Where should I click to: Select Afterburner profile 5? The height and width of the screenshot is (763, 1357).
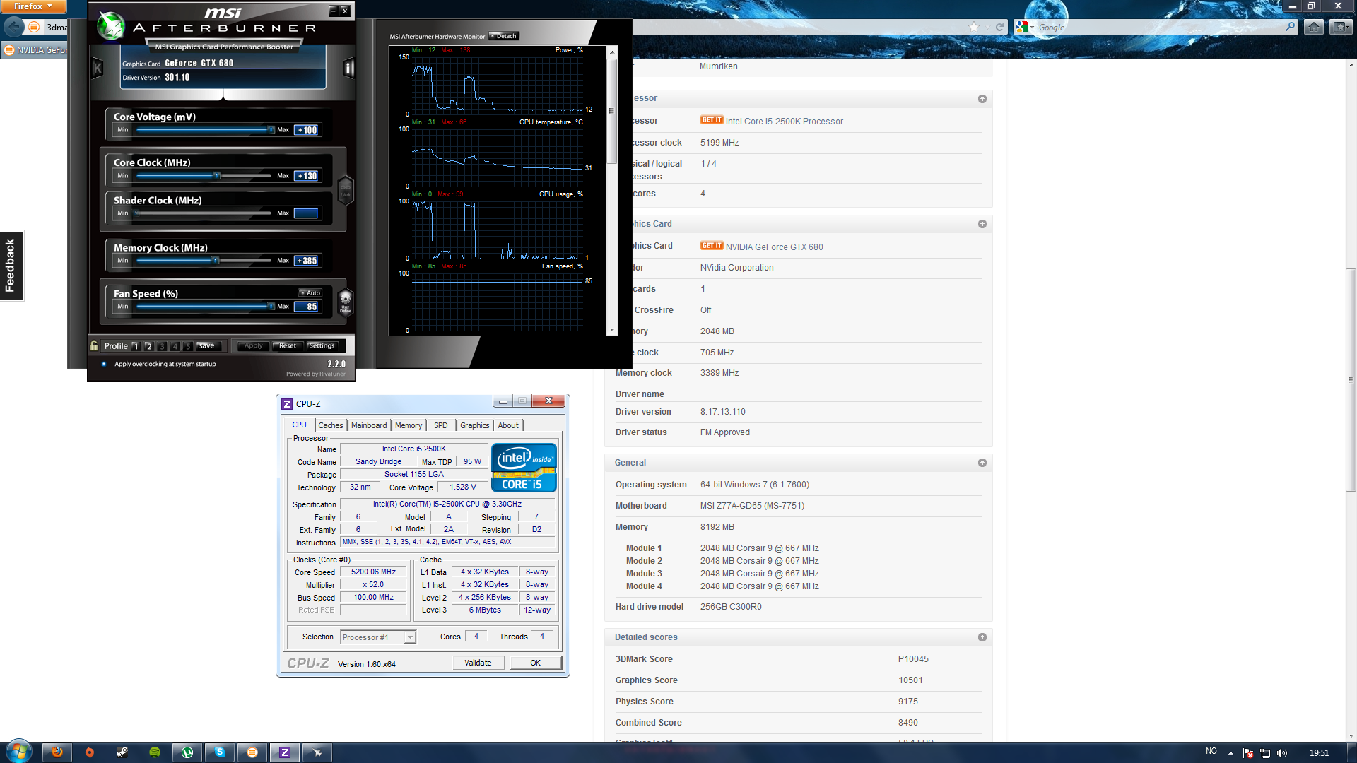(x=188, y=346)
